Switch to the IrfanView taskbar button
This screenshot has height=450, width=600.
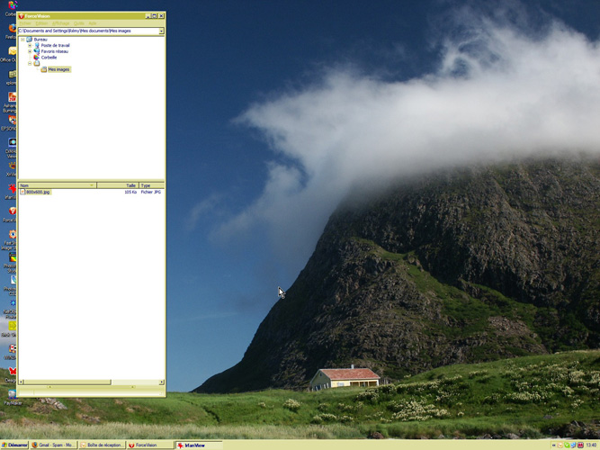point(196,445)
